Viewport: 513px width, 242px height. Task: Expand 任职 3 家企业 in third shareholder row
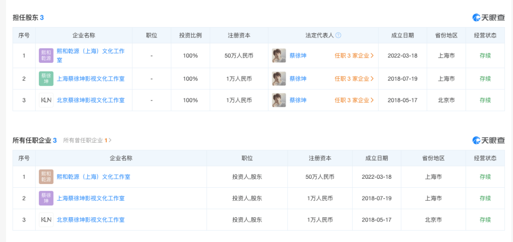(x=354, y=100)
